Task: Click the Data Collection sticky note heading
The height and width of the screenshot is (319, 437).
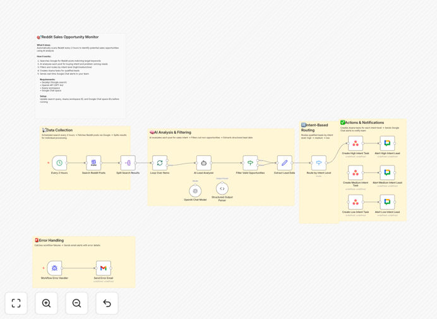Action: point(57,130)
